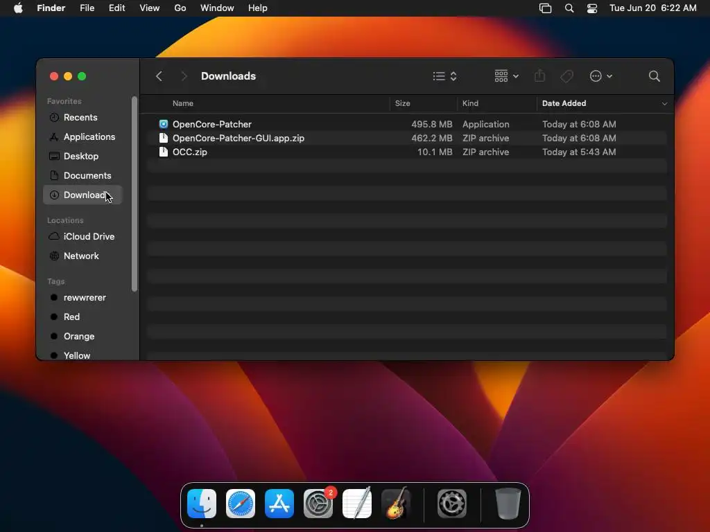Click the date and time clock
710x532 pixels.
tap(652, 8)
